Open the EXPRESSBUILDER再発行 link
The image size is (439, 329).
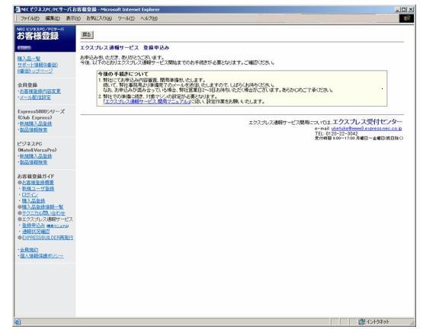(x=47, y=238)
